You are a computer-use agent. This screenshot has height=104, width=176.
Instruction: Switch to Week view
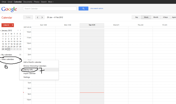146,17
